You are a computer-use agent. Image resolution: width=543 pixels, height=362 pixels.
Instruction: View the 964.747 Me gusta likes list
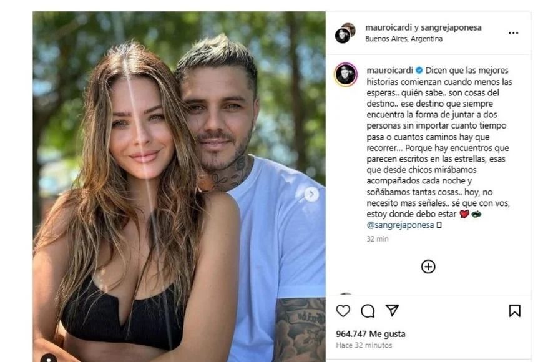pos(371,334)
